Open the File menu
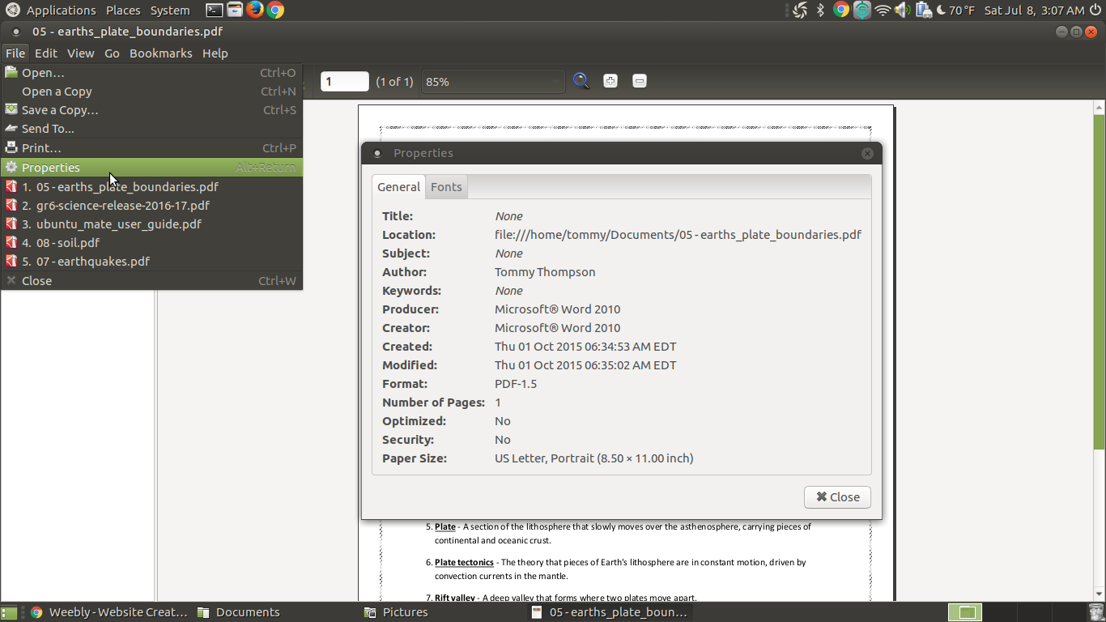 point(15,53)
